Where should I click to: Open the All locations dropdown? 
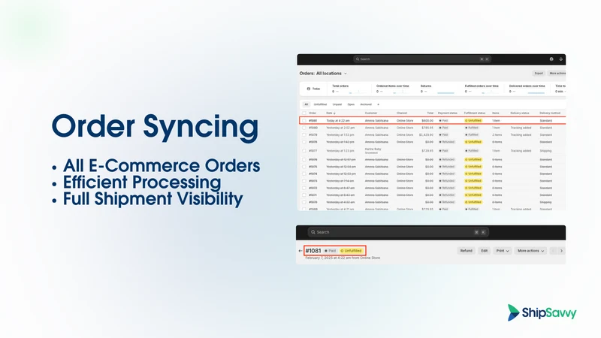pos(331,73)
